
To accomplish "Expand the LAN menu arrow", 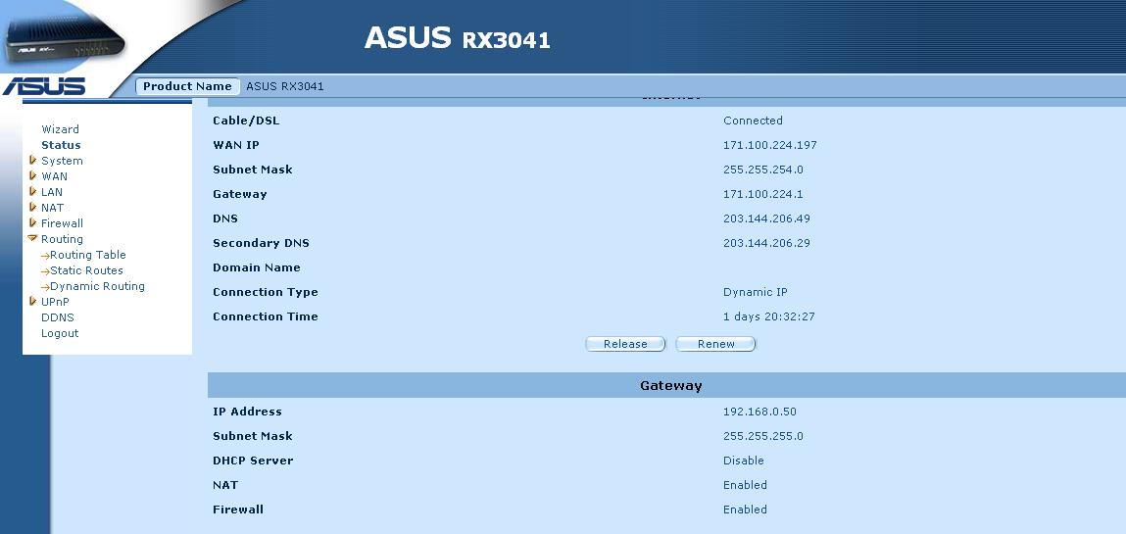I will tap(32, 192).
